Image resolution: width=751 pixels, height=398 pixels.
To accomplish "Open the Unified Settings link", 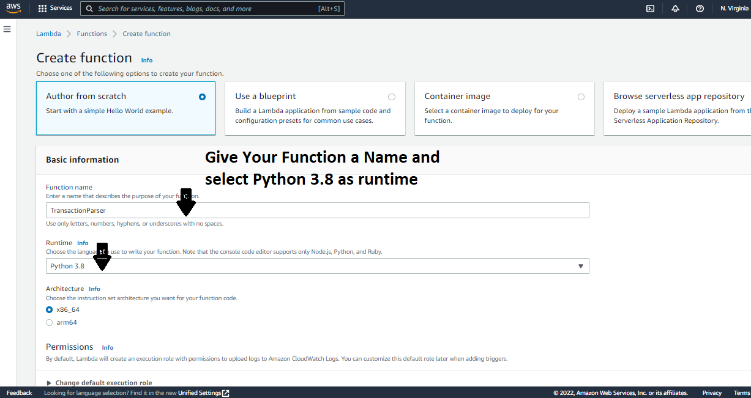I will [200, 393].
